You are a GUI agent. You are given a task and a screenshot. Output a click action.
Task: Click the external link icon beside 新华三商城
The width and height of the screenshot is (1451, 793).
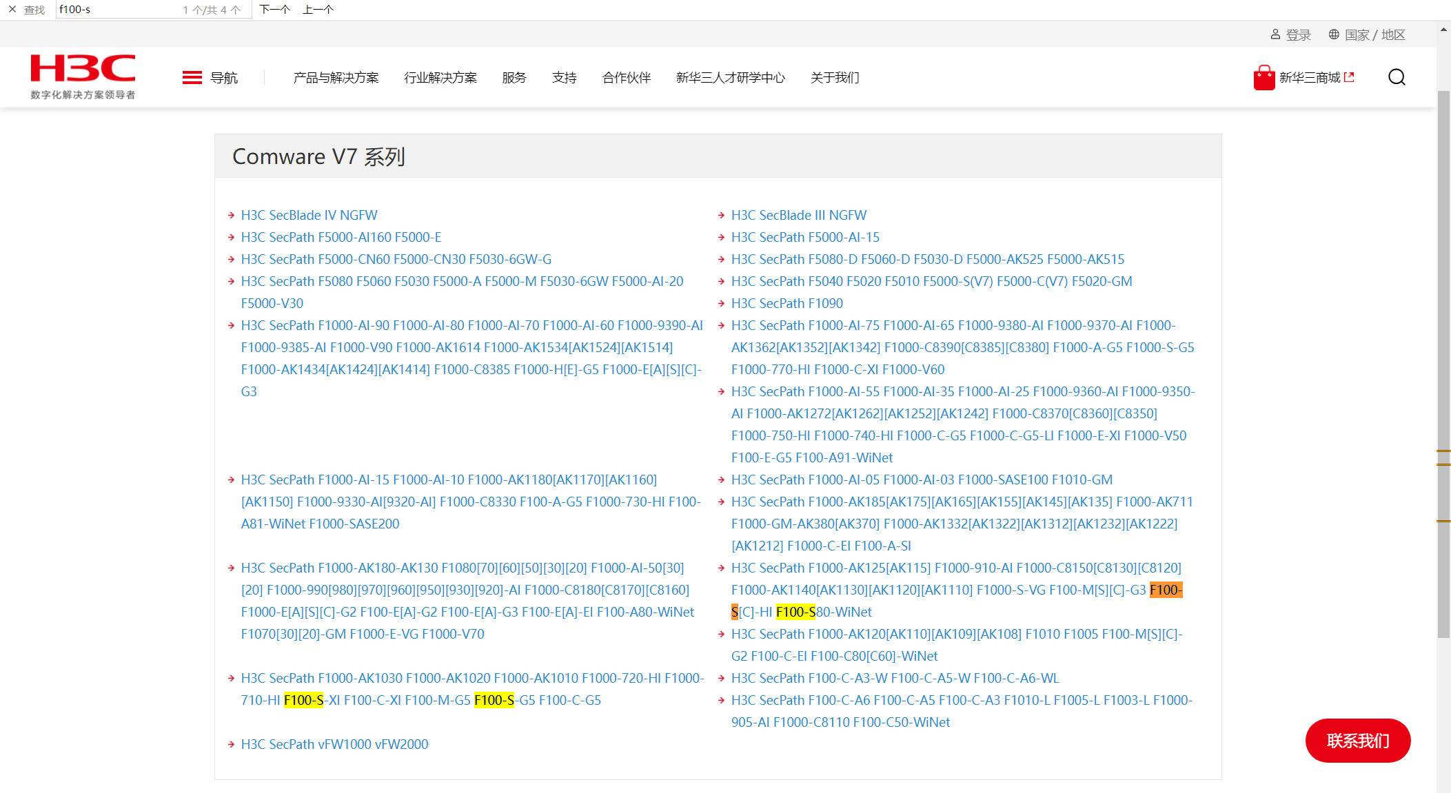point(1350,77)
